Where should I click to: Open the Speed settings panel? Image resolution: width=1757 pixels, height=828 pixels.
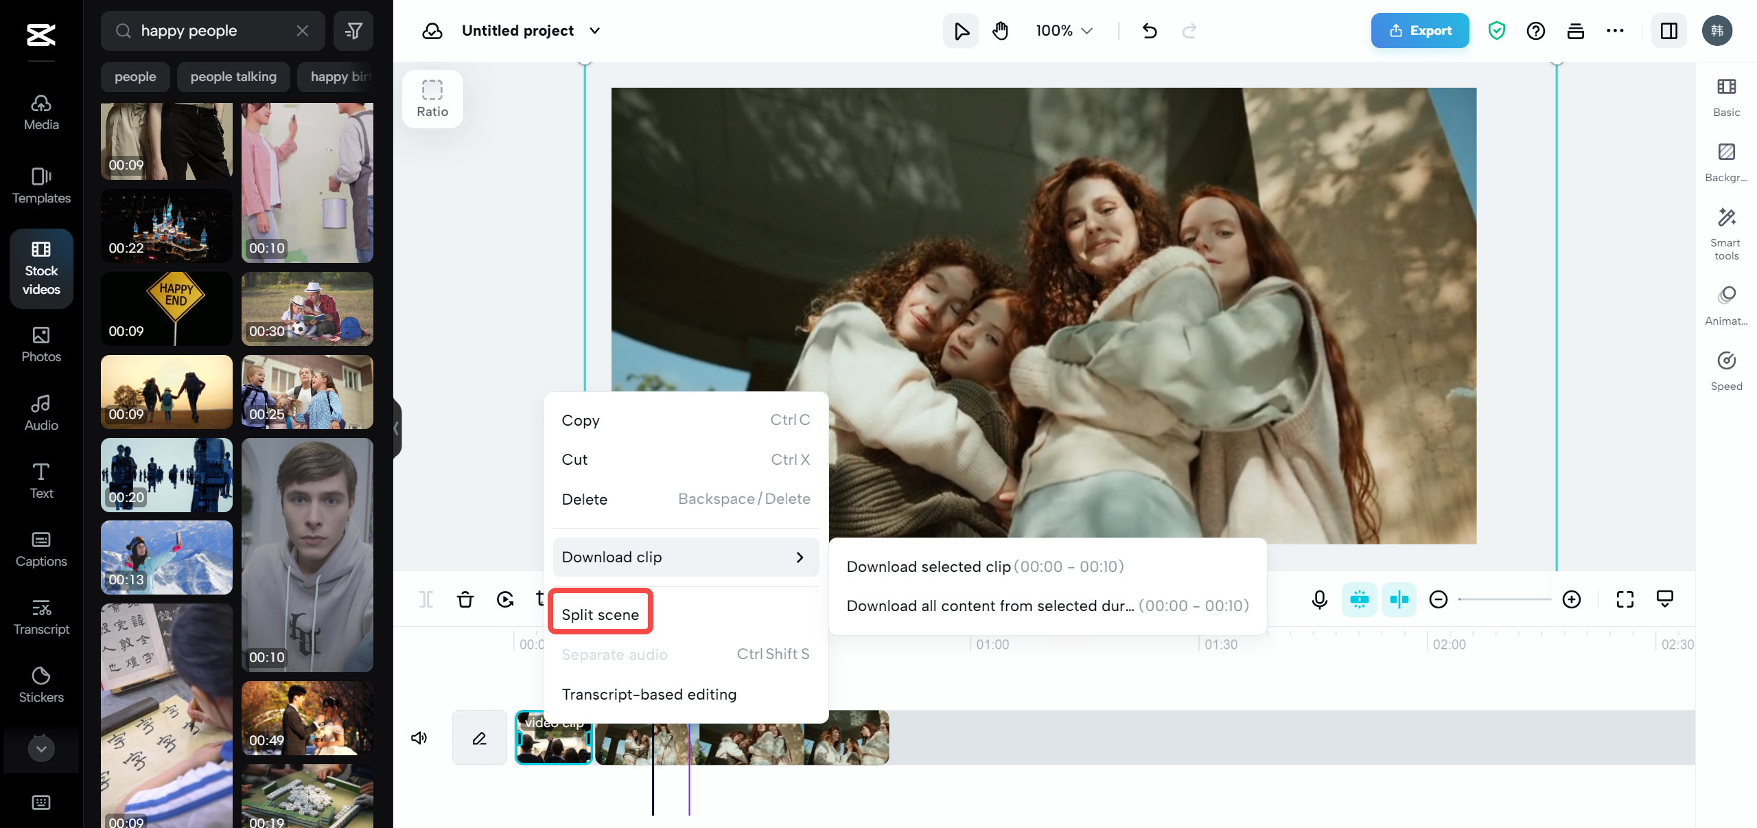[1726, 369]
